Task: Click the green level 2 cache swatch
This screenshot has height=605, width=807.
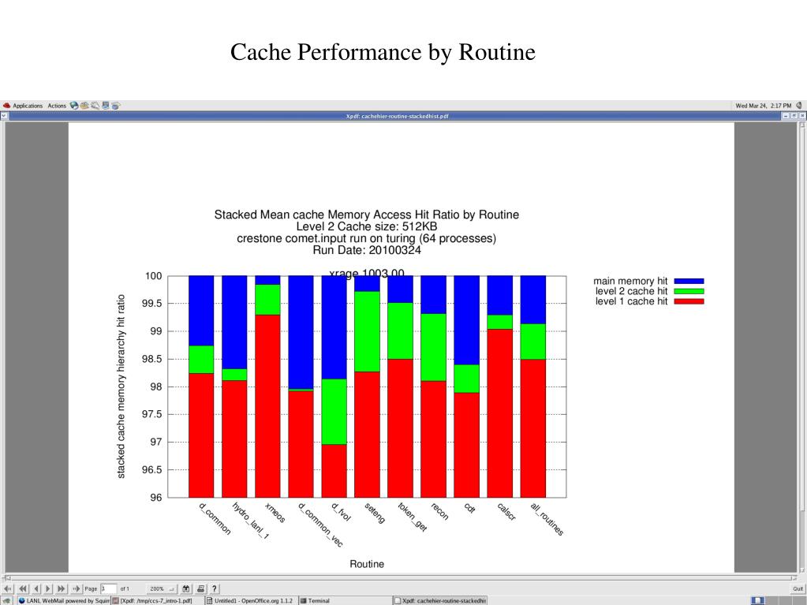Action: (x=689, y=291)
